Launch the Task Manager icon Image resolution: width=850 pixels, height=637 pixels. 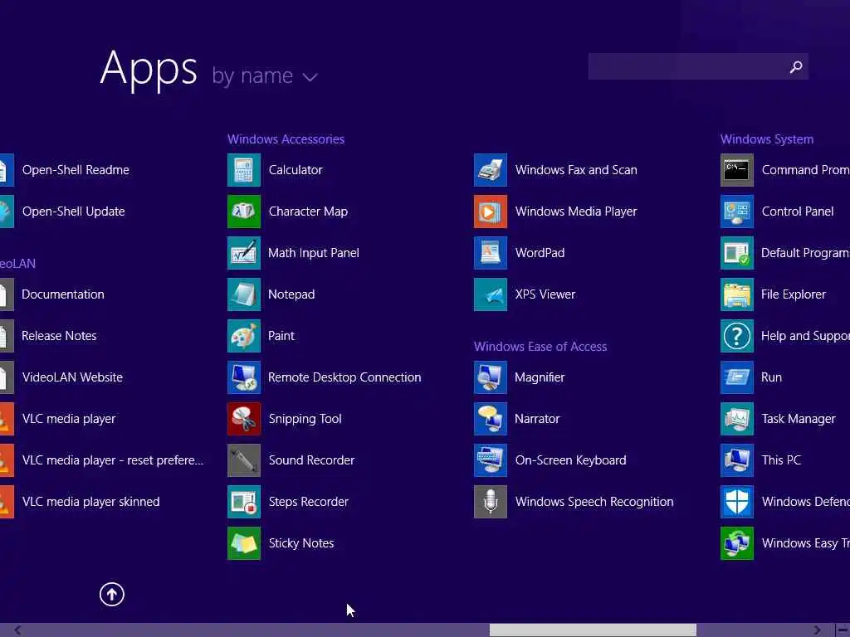click(737, 419)
